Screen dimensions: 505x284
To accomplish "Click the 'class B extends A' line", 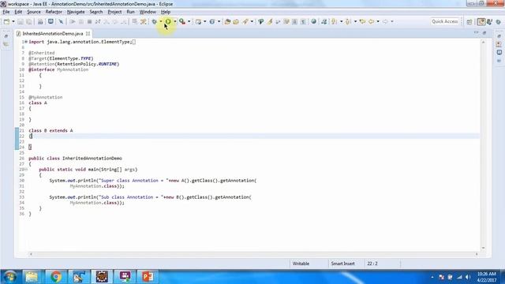I will coord(50,130).
